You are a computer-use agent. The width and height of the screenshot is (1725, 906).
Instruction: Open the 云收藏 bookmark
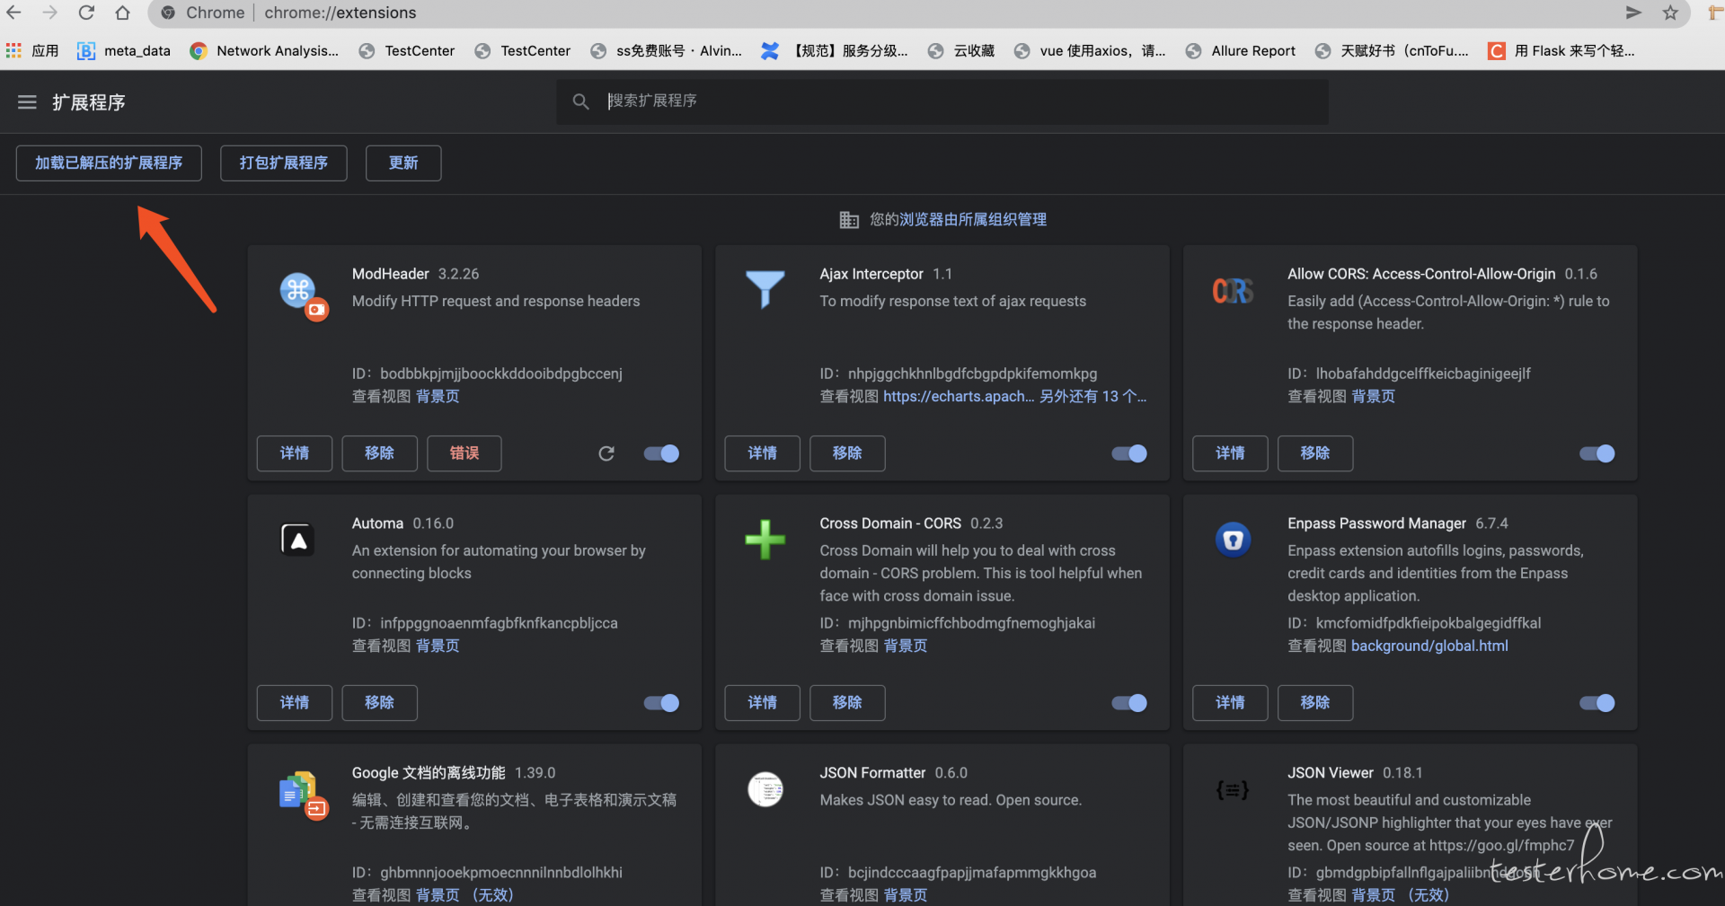pos(961,51)
